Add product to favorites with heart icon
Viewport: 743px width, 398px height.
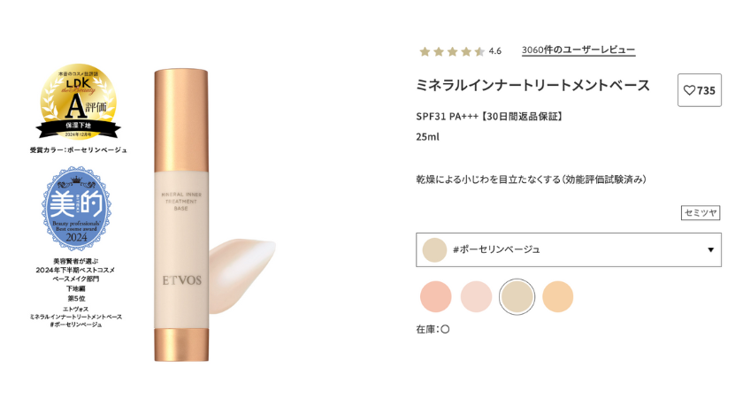click(700, 90)
